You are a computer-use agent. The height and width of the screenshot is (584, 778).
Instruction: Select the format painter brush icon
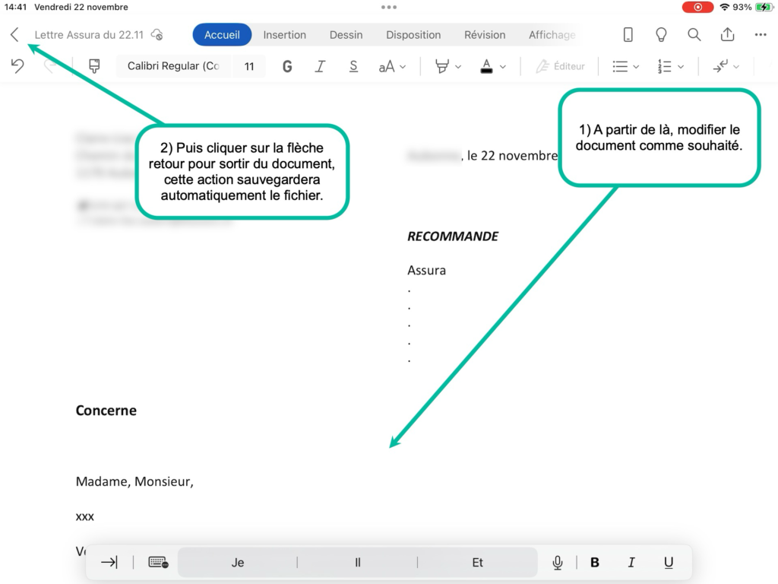click(94, 66)
